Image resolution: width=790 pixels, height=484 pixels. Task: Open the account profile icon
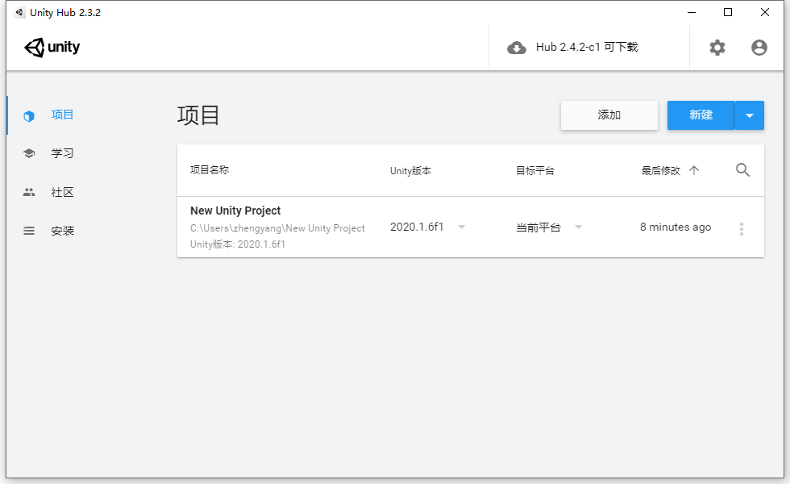tap(759, 48)
